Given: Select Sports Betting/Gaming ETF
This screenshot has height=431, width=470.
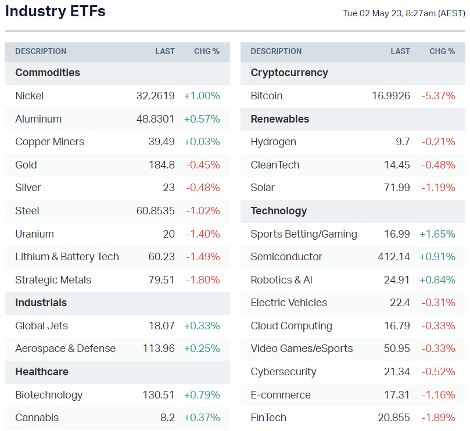Looking at the screenshot, I should [x=304, y=234].
